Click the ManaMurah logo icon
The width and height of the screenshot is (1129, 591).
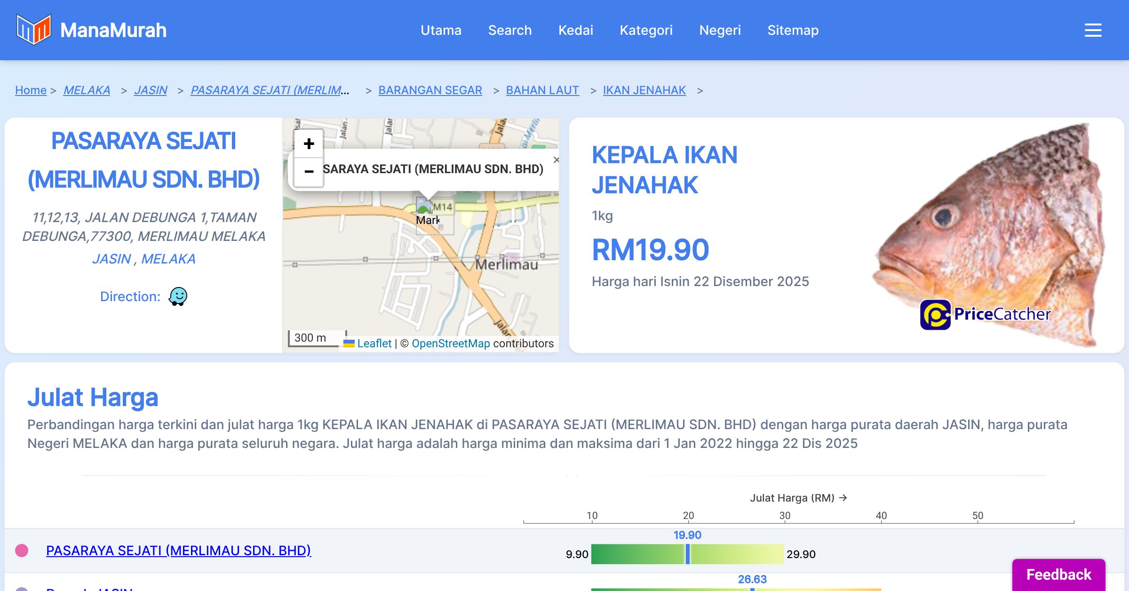tap(33, 30)
